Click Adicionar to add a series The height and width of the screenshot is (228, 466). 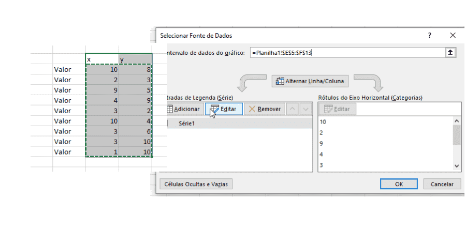[184, 109]
